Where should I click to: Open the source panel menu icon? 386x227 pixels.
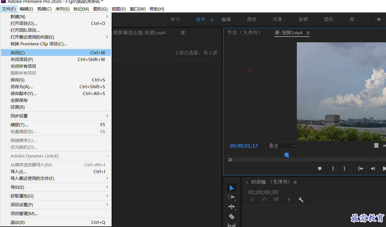308,33
